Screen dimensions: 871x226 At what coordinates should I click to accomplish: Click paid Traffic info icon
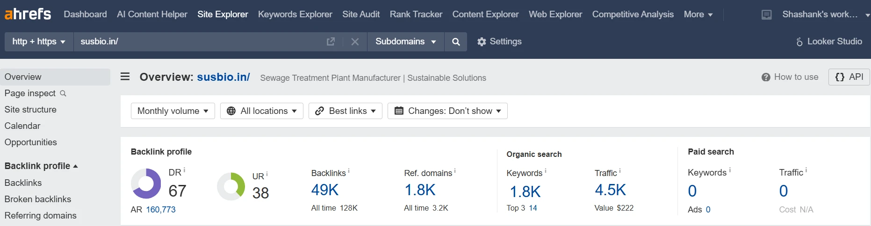click(x=806, y=170)
